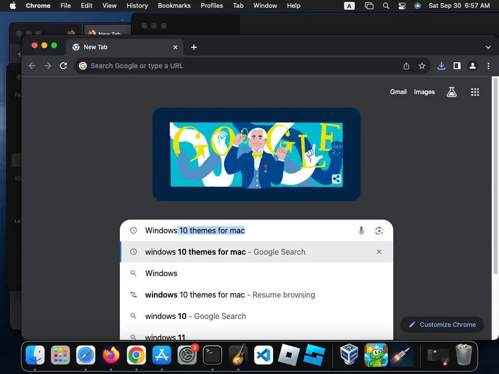
Task: Click the Customize Chrome button
Action: pos(442,324)
